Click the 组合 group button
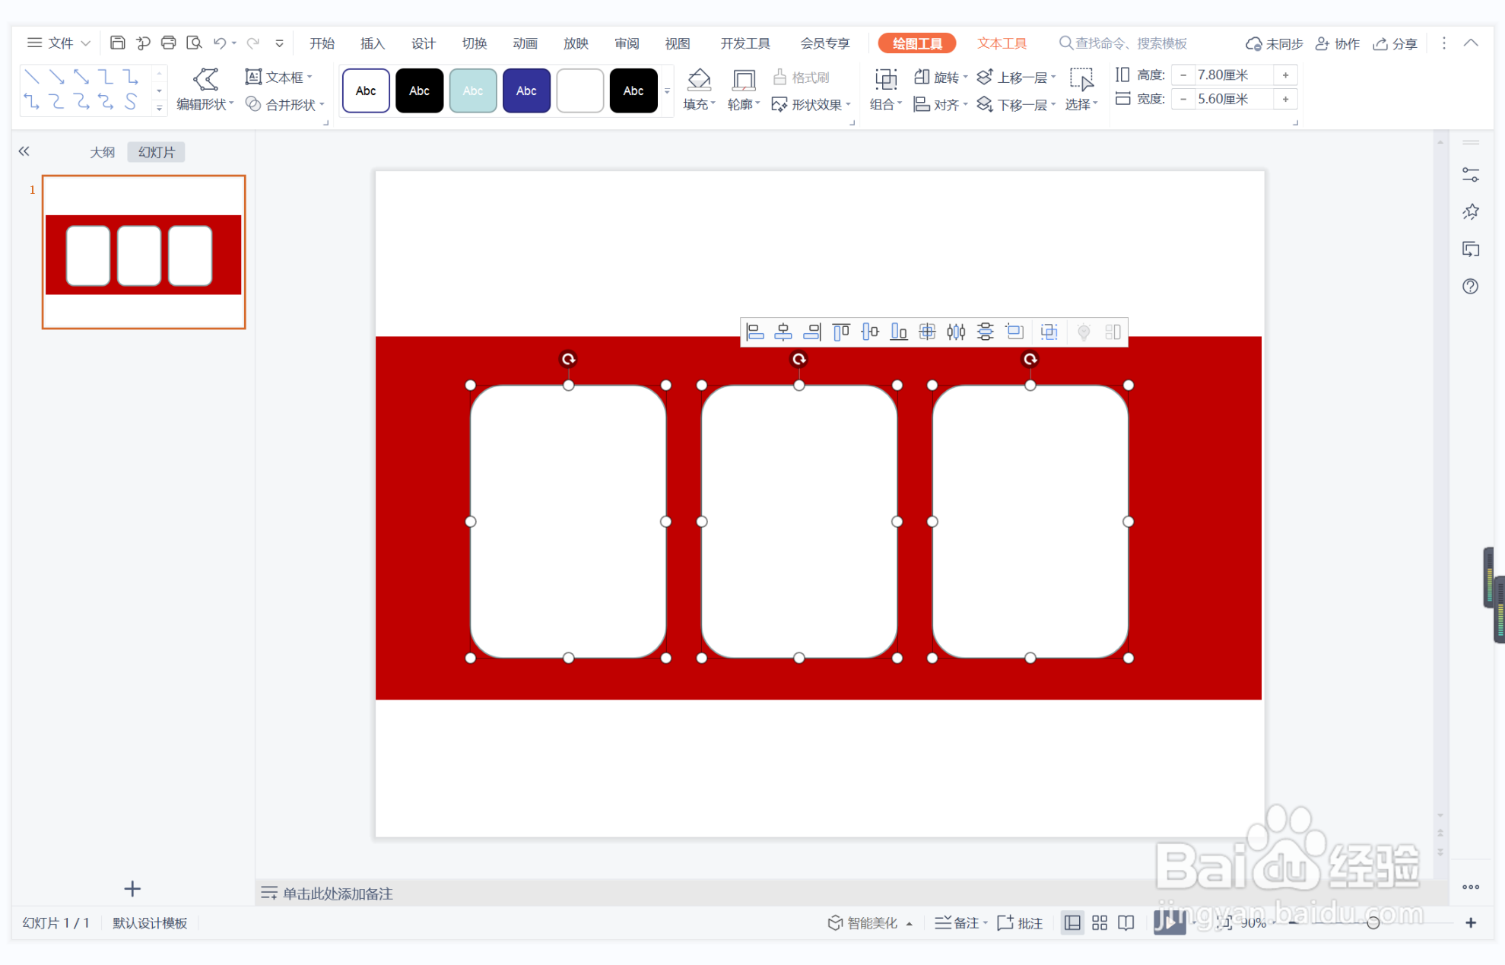This screenshot has height=965, width=1505. point(885,90)
